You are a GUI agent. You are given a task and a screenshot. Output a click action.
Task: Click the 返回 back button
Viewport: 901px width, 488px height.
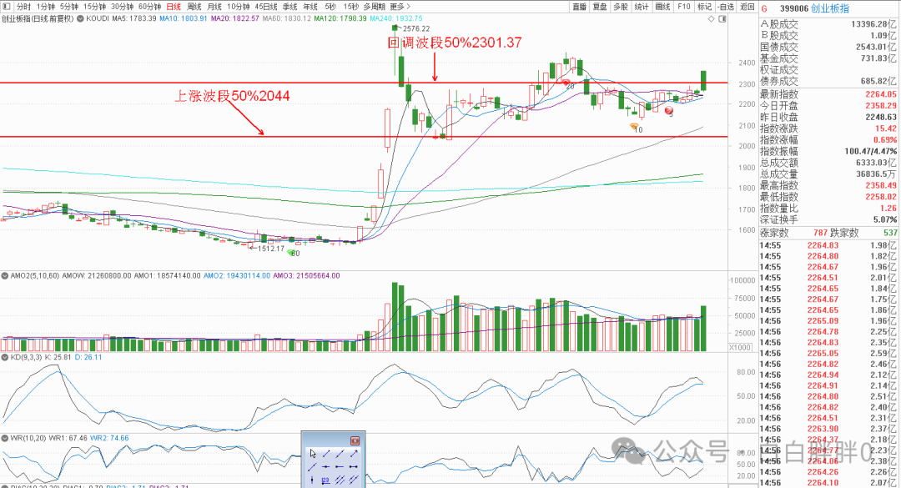point(747,7)
